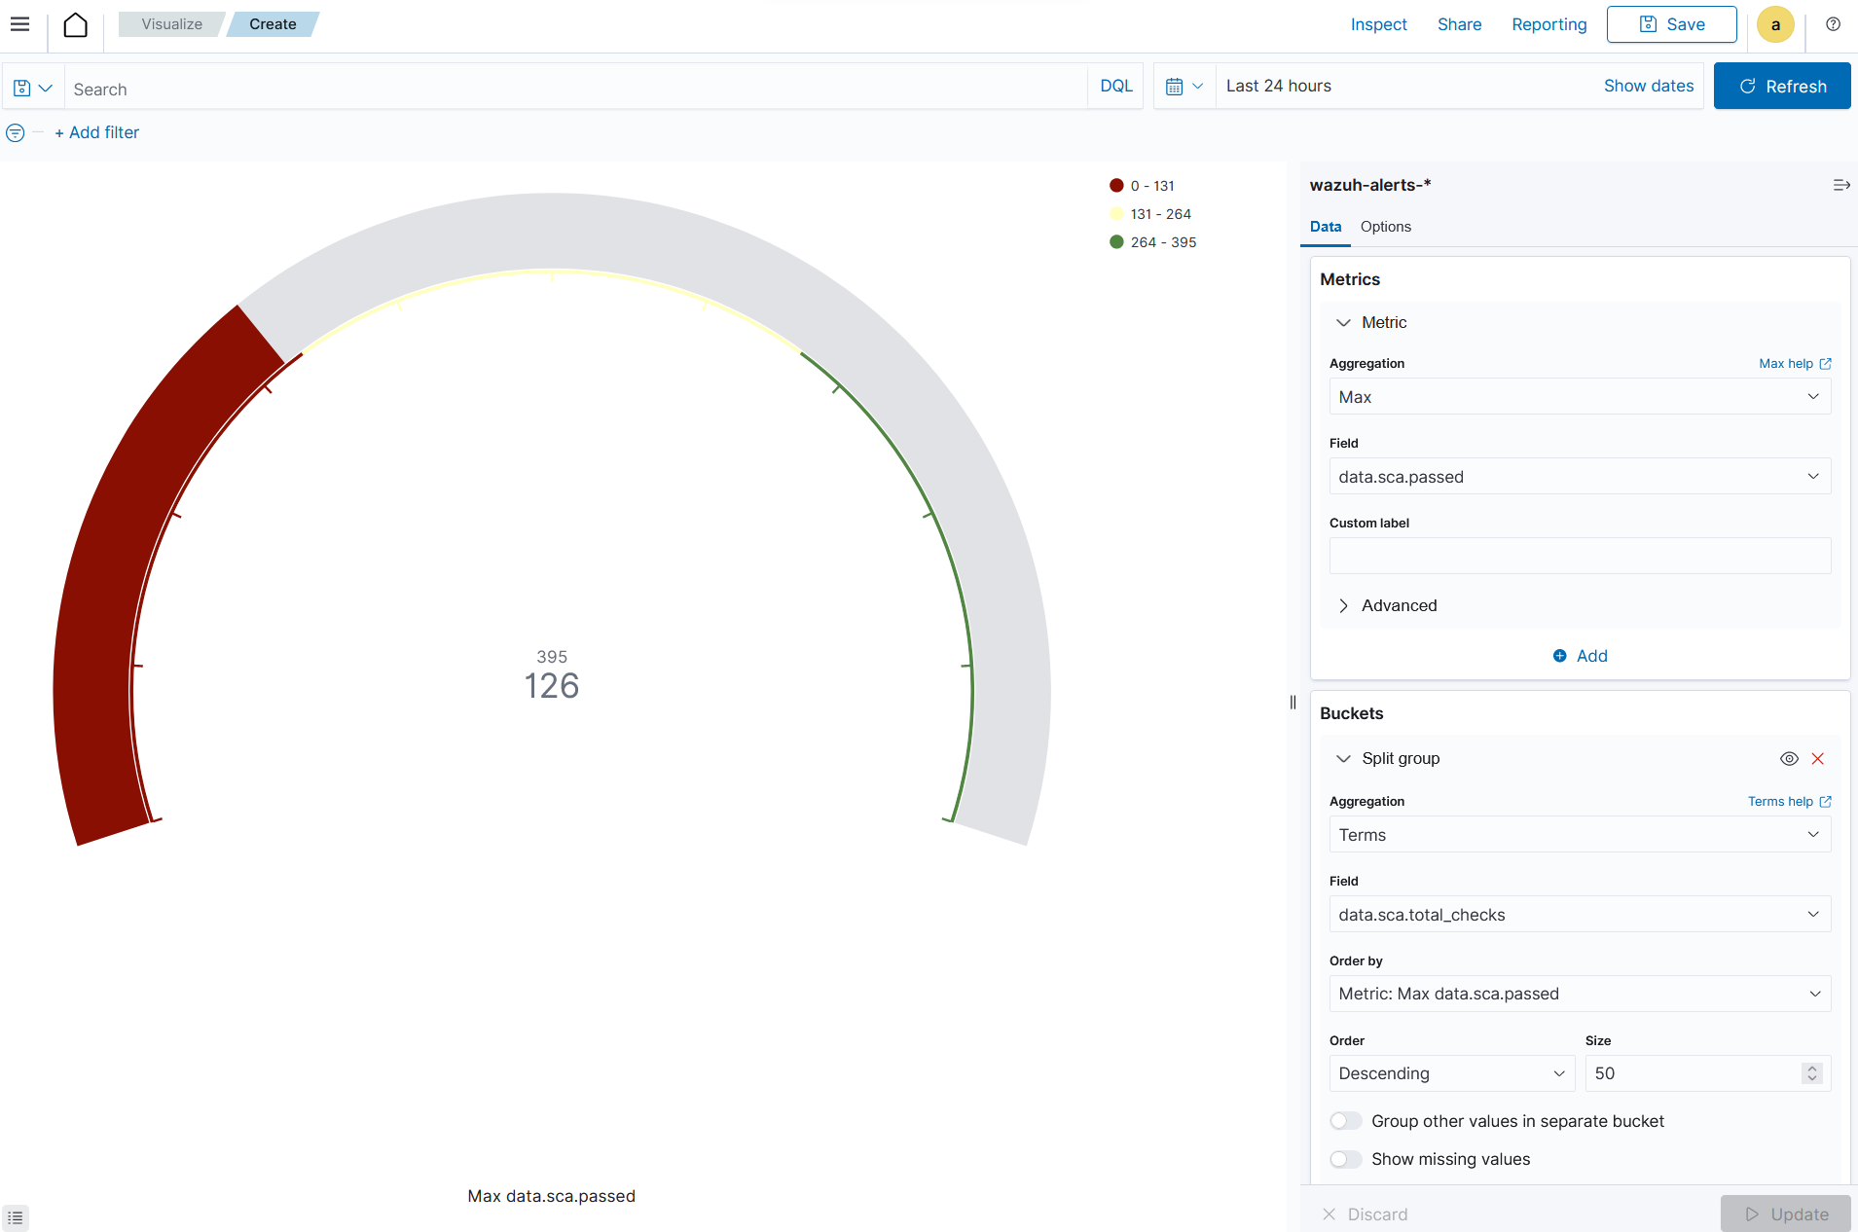Open Max help external link

(1795, 364)
